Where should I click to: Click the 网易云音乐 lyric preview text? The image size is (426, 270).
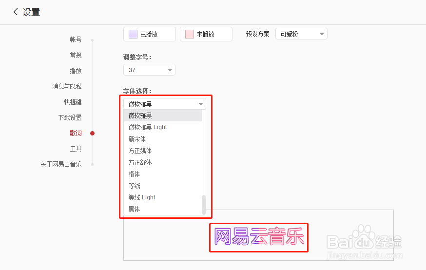[259, 236]
